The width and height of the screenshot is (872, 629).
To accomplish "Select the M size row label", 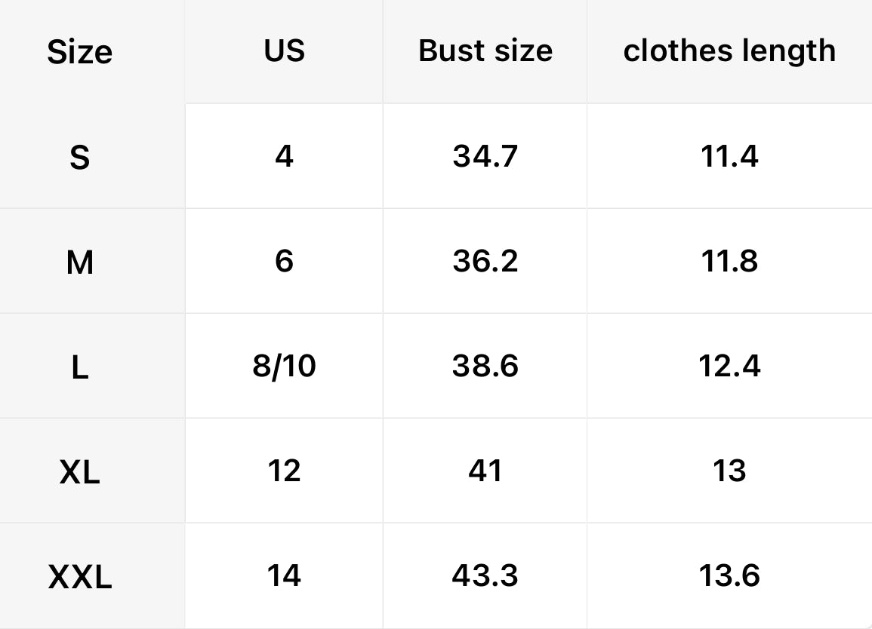I will tap(80, 262).
